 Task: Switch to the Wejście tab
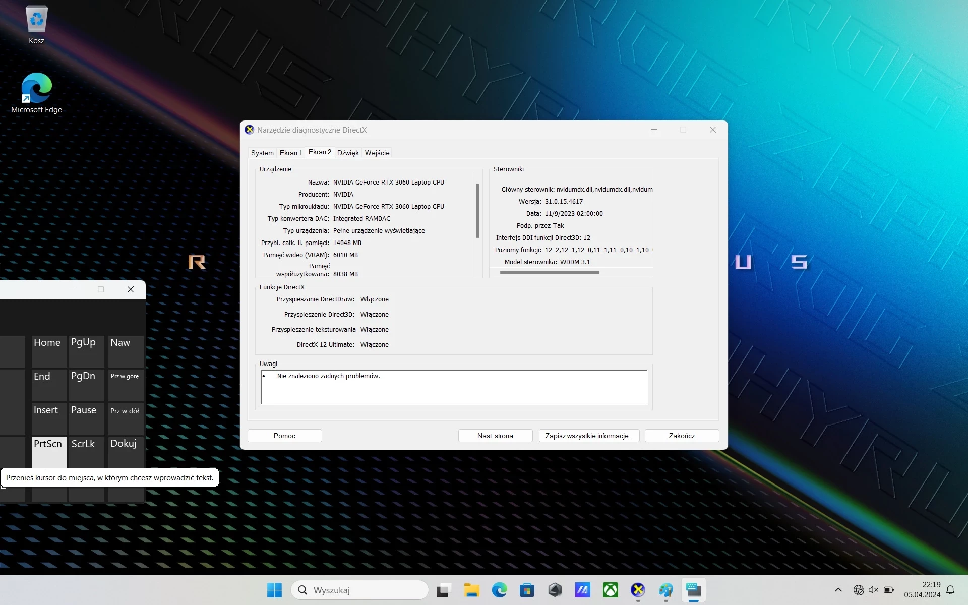click(x=377, y=153)
